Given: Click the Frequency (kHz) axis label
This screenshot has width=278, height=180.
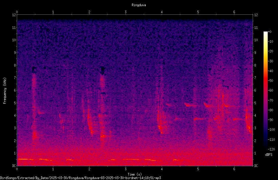Looking at the screenshot, I should 5,91.
